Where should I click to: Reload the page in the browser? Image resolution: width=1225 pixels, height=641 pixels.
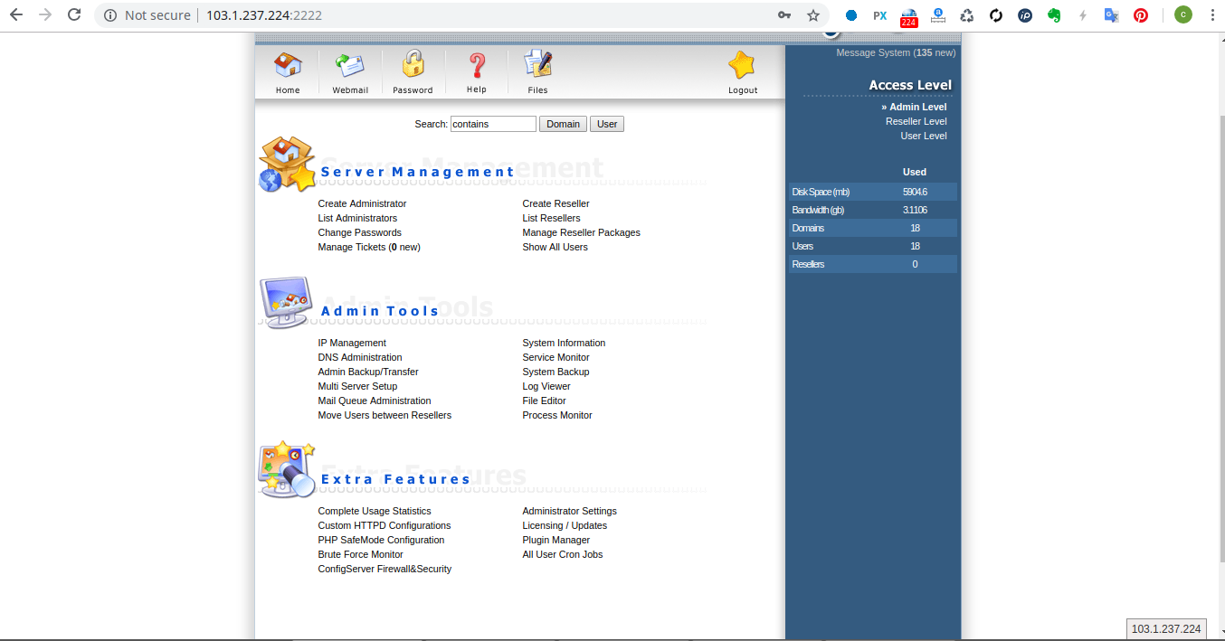[x=75, y=15]
